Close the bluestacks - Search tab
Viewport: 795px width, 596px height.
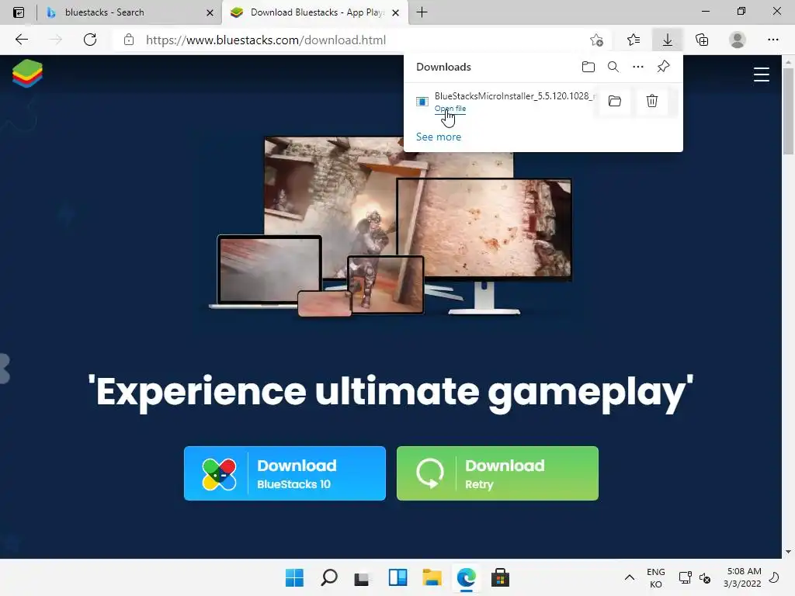(x=210, y=12)
